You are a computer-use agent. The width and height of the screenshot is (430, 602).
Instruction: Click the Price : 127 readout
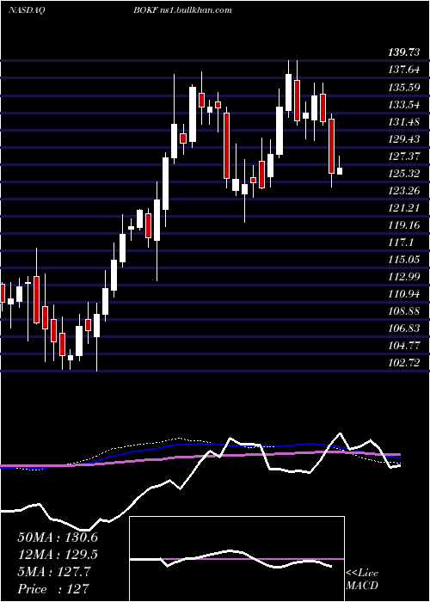pyautogui.click(x=52, y=589)
